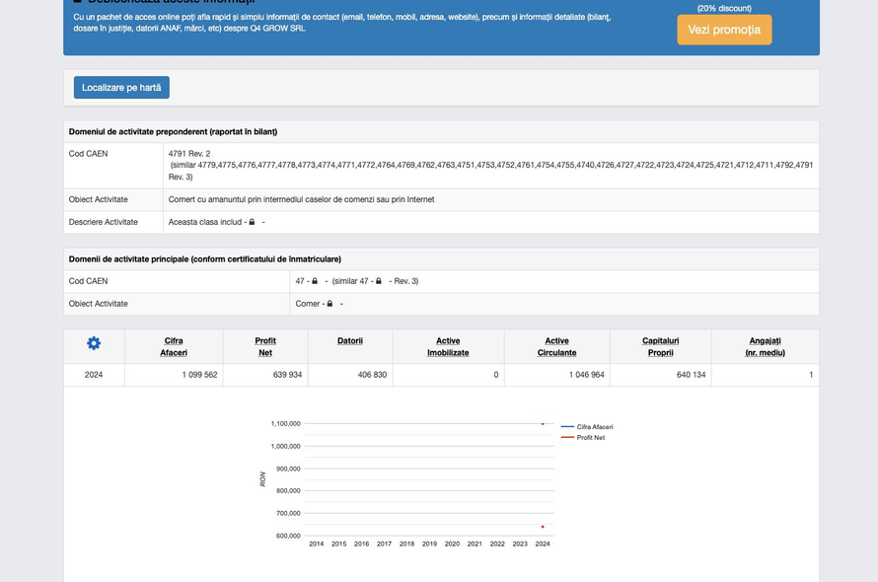878x582 pixels.
Task: Click the RON axis title on the chart
Action: click(262, 479)
